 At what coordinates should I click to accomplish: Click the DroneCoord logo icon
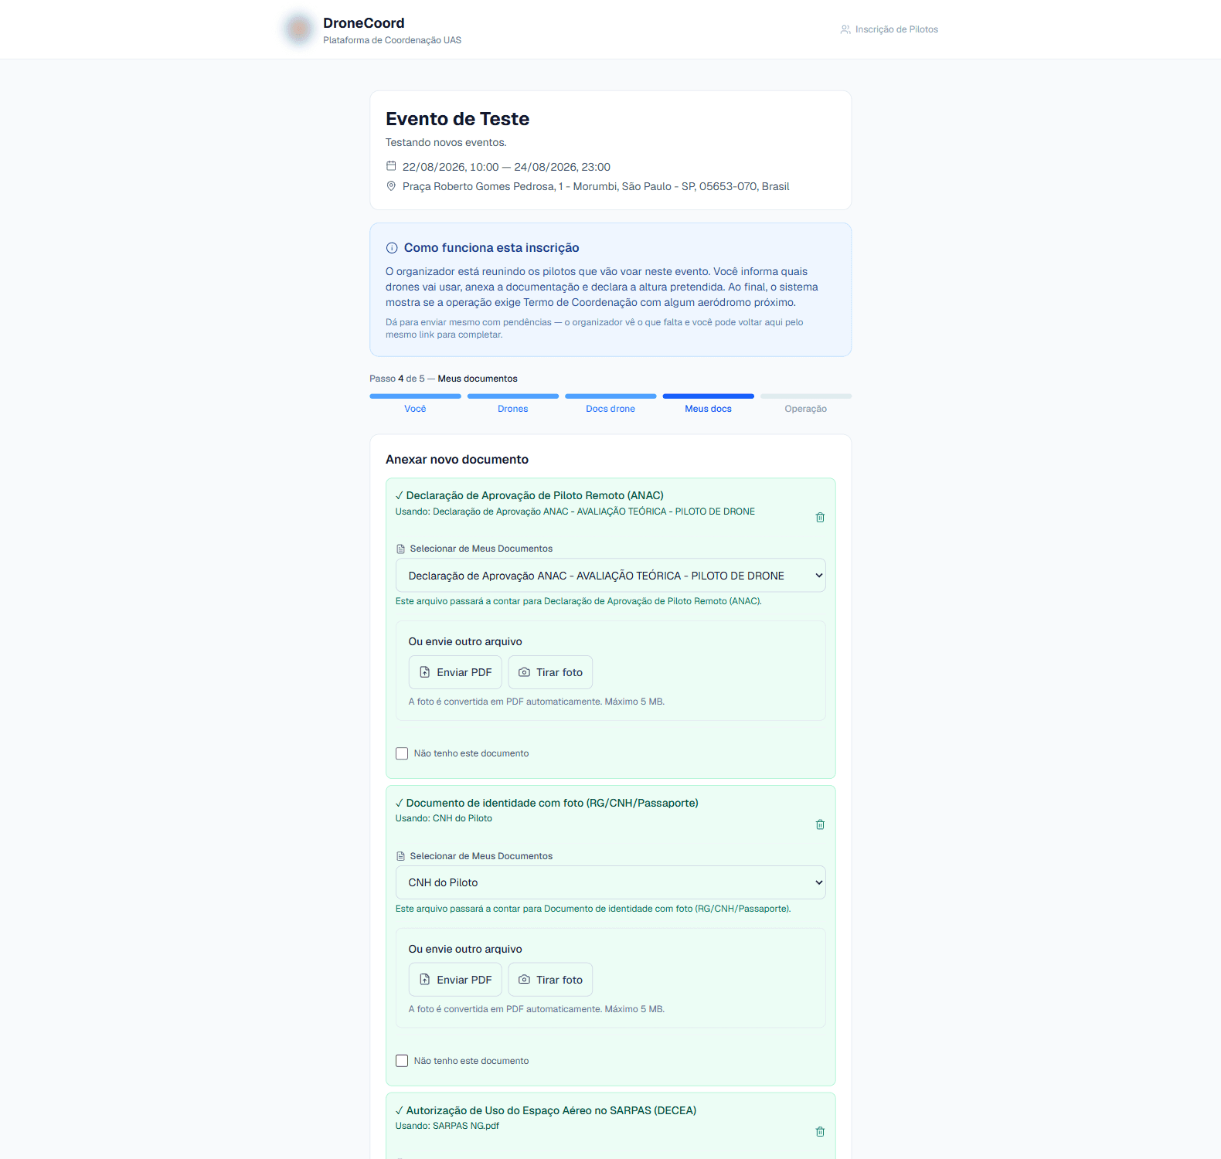[298, 29]
